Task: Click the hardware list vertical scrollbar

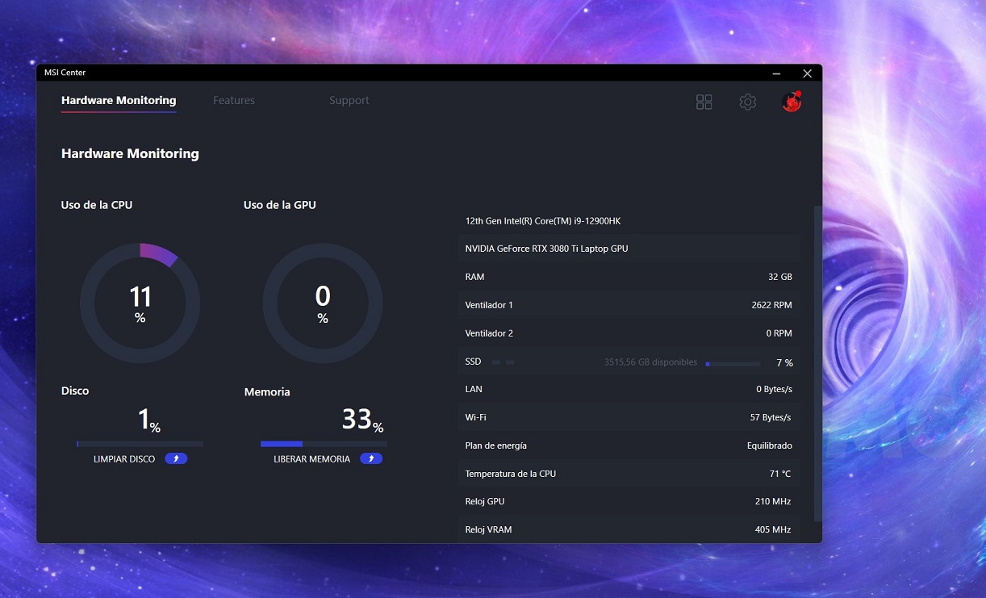Action: coord(817,363)
